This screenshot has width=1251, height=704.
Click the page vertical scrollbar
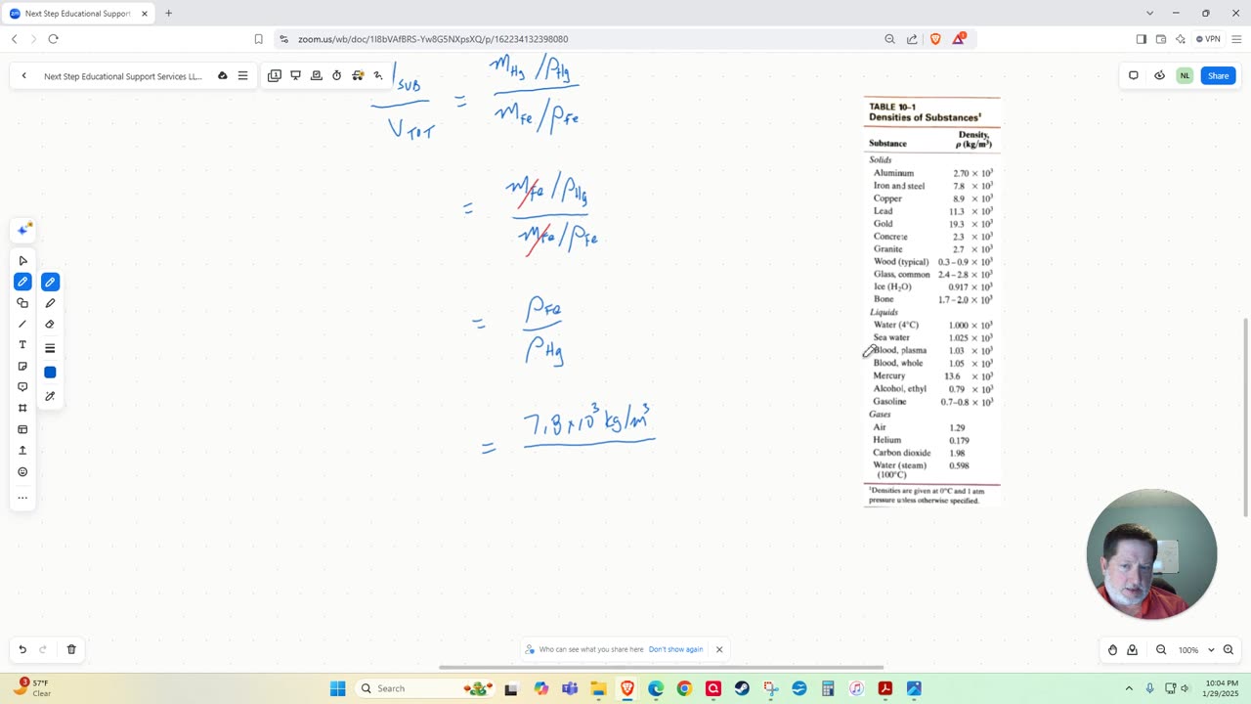(x=1245, y=418)
